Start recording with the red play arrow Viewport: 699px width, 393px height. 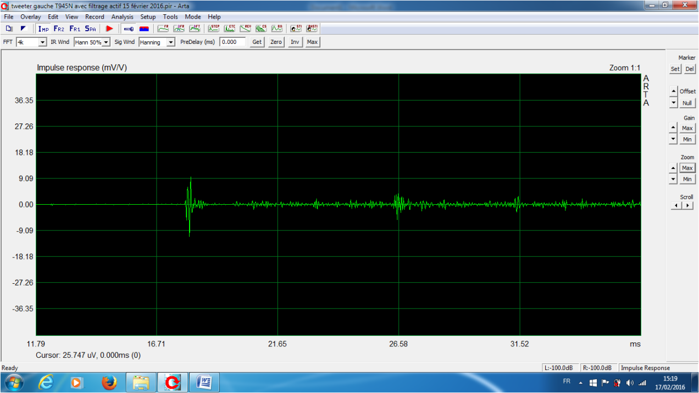(x=109, y=29)
